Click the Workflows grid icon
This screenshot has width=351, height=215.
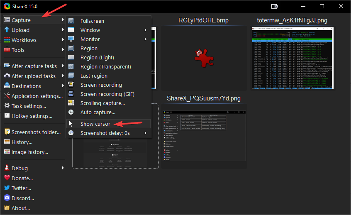pos(7,40)
